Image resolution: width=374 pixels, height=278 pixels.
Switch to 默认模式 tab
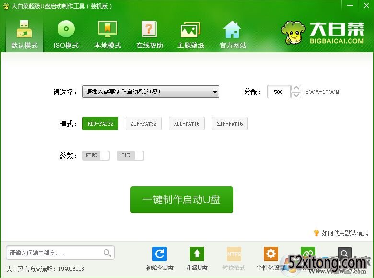24,35
